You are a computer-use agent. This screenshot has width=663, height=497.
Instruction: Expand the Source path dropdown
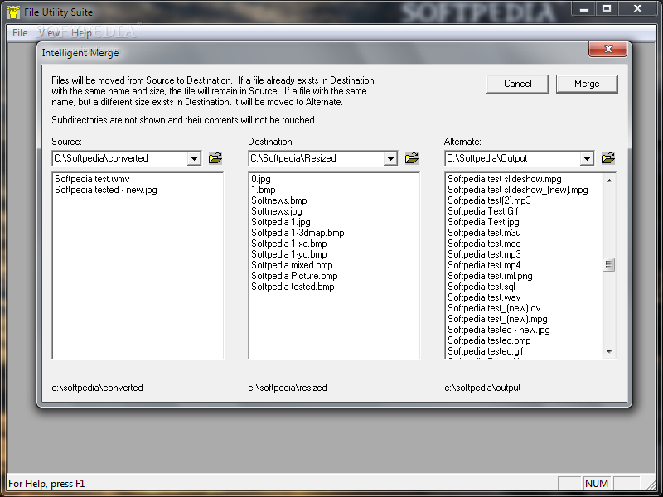(x=194, y=158)
